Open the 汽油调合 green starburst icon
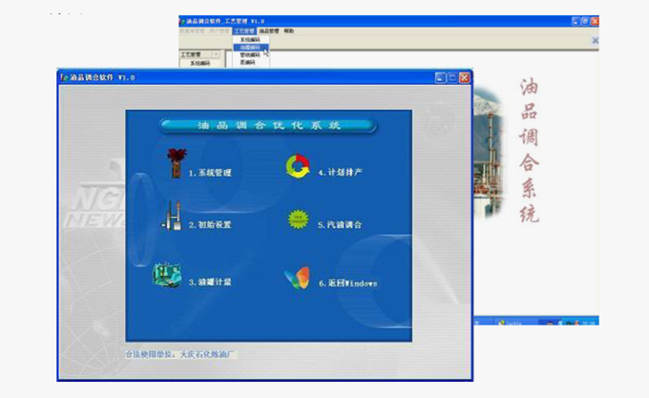Viewport: 649px width, 398px height. [298, 220]
